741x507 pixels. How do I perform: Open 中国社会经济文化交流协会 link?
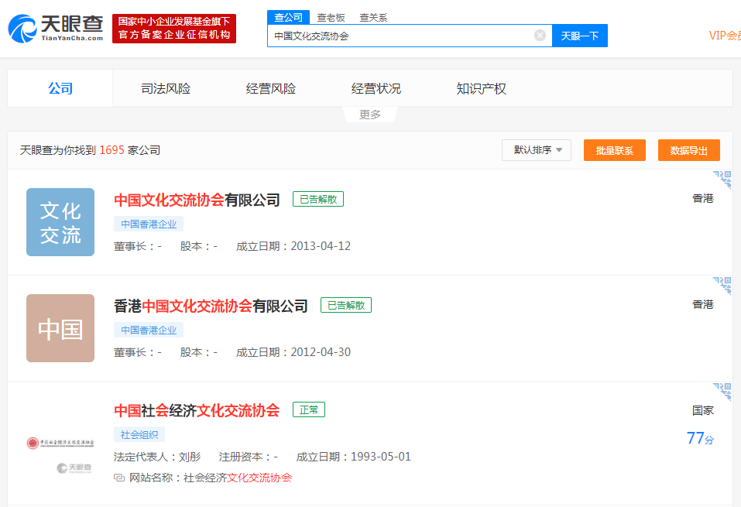click(x=197, y=410)
